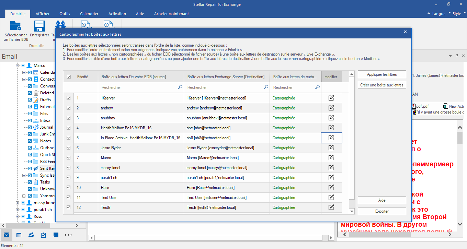467x249 pixels.
Task: Click Créer une boîte aux lettres button
Action: click(x=382, y=85)
